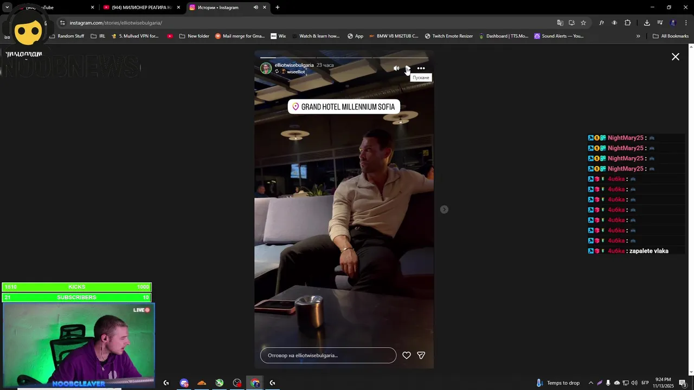
Task: Open the Sound Alerts bookmark
Action: tap(558, 36)
